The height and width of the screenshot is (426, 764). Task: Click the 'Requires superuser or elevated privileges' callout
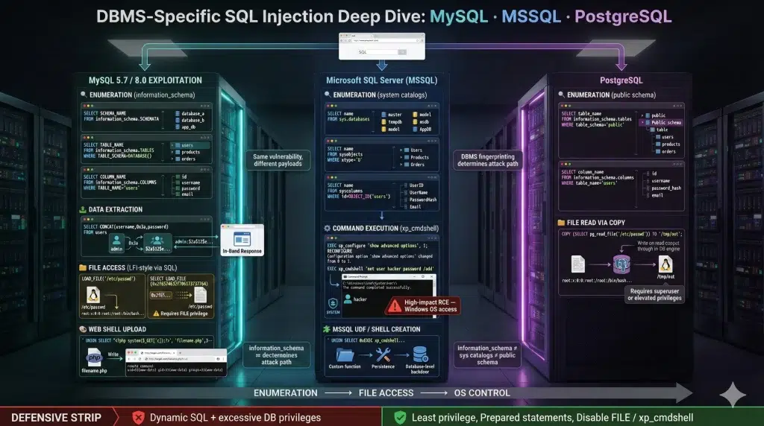pyautogui.click(x=654, y=295)
